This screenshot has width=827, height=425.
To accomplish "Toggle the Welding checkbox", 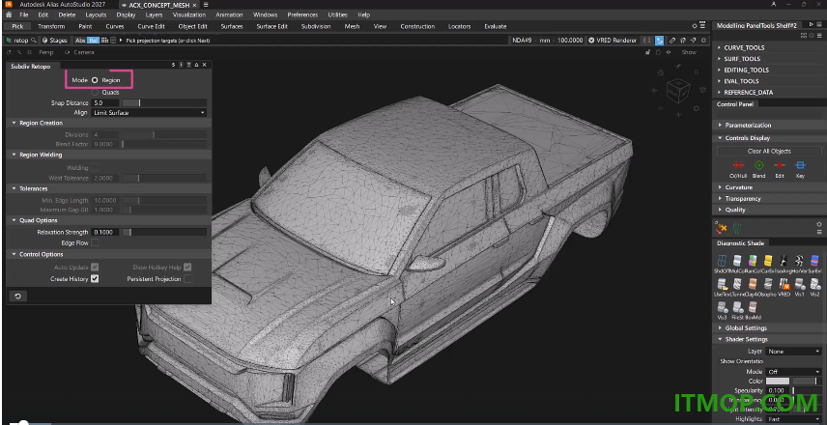I will (95, 168).
